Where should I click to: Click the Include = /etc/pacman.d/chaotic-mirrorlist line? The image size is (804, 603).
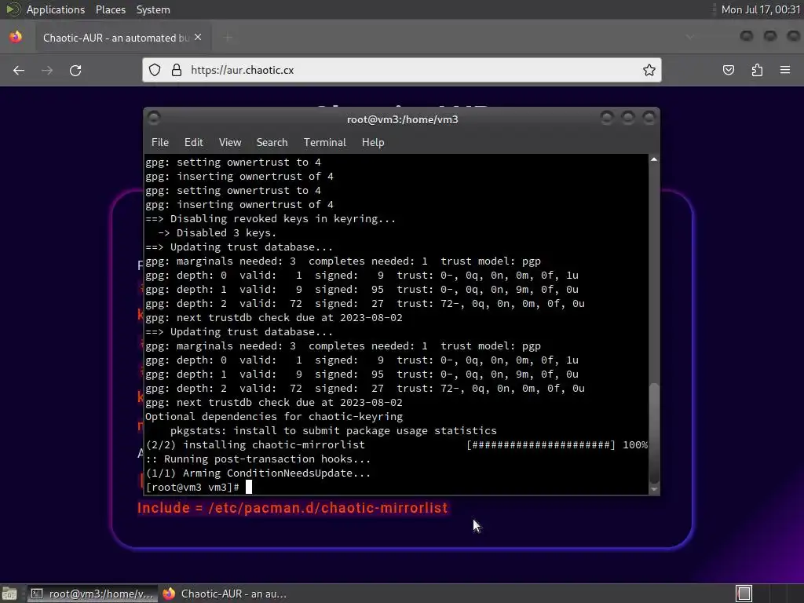coord(292,508)
